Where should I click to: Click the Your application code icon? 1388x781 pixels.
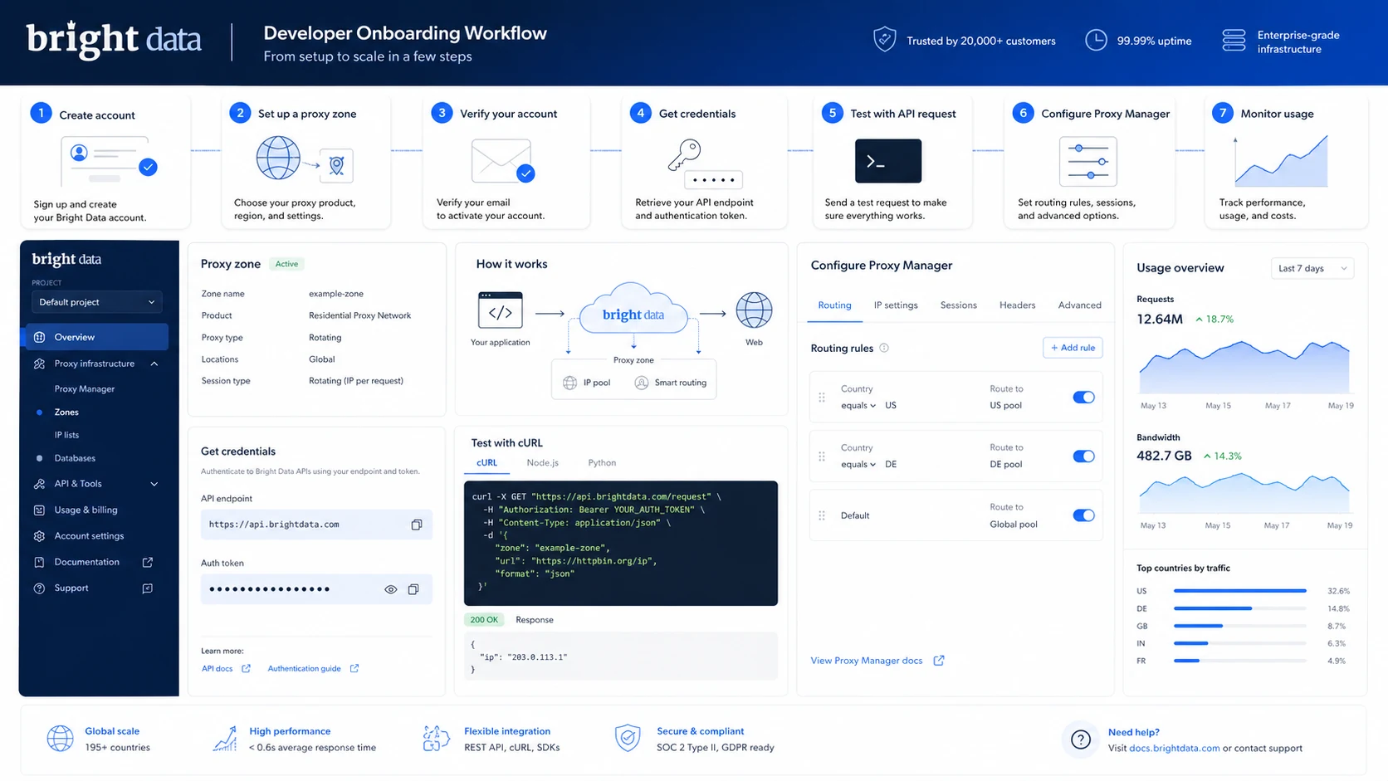501,310
